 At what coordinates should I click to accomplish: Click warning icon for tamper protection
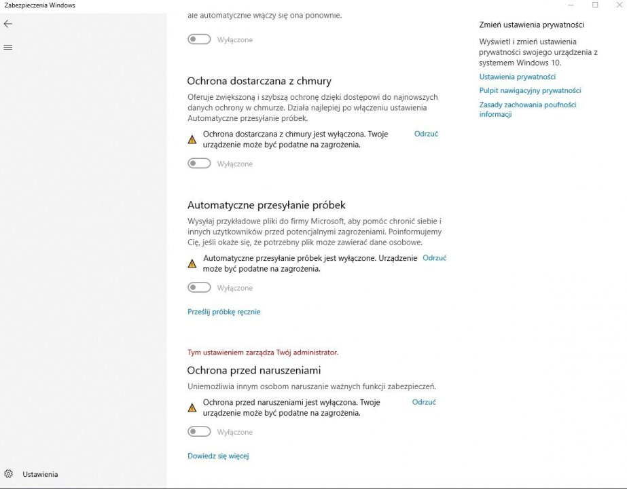(x=192, y=407)
